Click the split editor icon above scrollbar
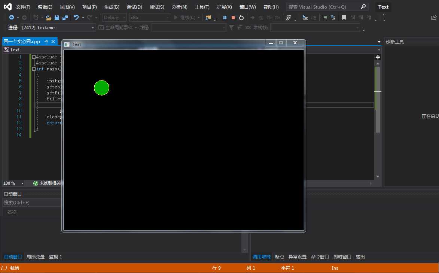Screen dimensions: 439x273 378,57
